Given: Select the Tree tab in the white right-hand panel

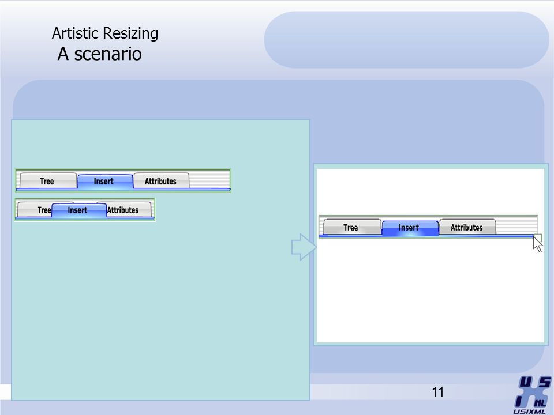Looking at the screenshot, I should (x=352, y=227).
